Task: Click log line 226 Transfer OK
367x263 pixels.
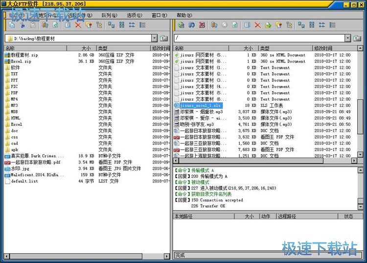Action: click(x=208, y=206)
